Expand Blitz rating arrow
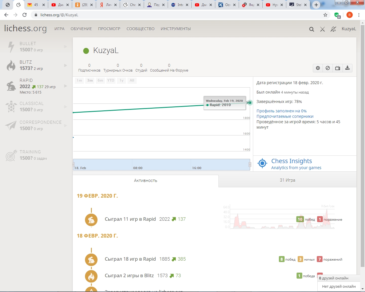Viewport: 365px width, 292px height. pyautogui.click(x=66, y=65)
